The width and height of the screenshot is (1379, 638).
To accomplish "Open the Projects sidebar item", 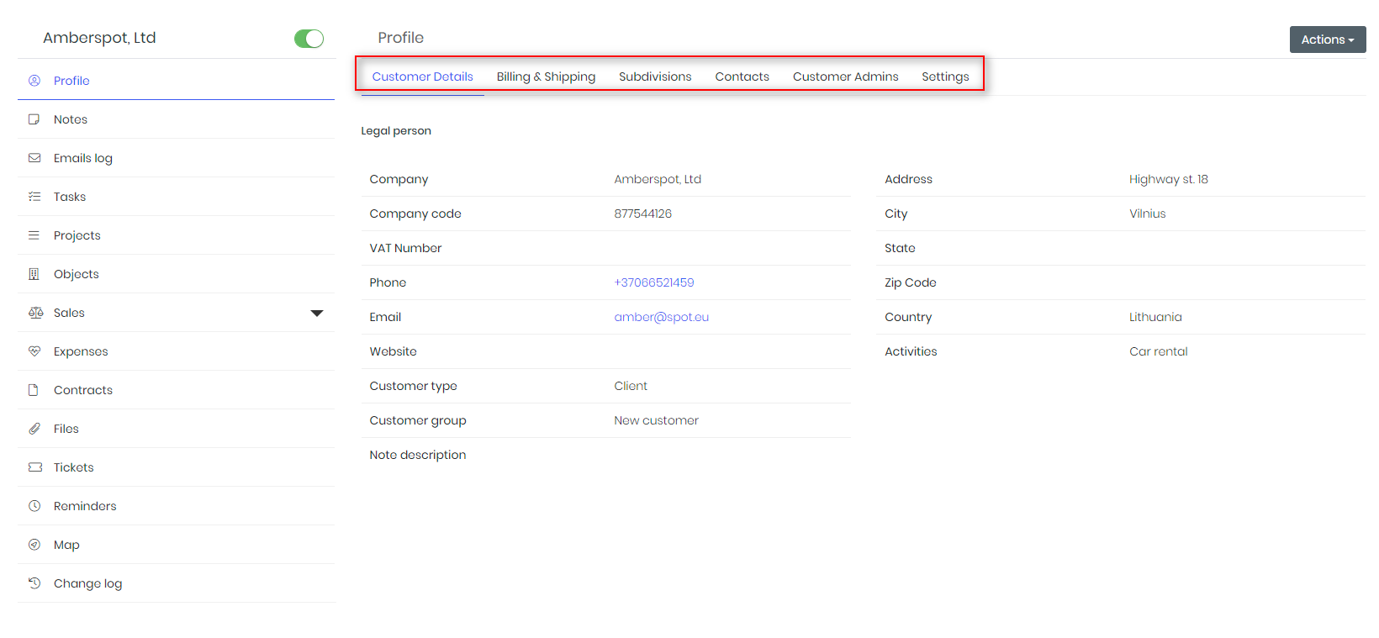I will click(x=176, y=235).
